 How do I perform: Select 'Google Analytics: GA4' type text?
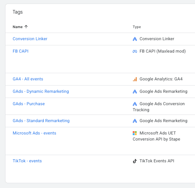click(x=161, y=79)
